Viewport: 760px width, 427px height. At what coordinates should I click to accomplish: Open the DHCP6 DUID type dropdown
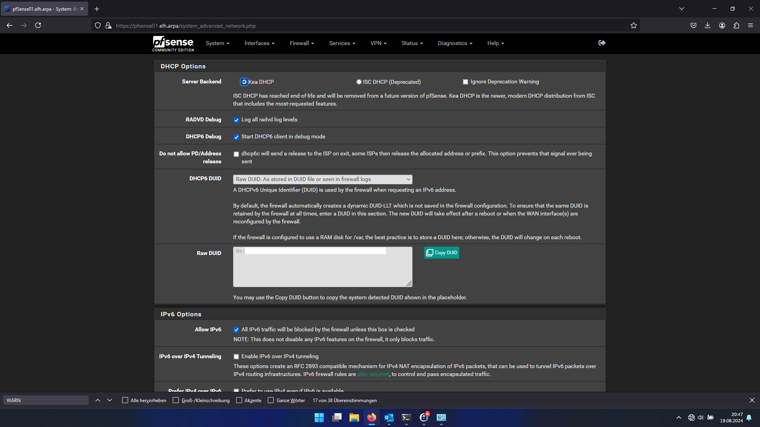coord(323,179)
